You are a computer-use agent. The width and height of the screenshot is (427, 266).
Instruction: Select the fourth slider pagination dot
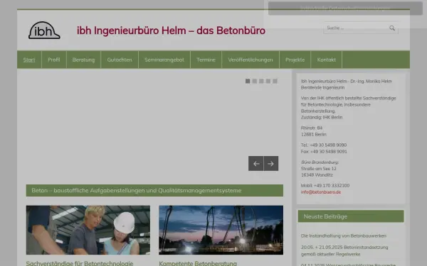pyautogui.click(x=268, y=81)
